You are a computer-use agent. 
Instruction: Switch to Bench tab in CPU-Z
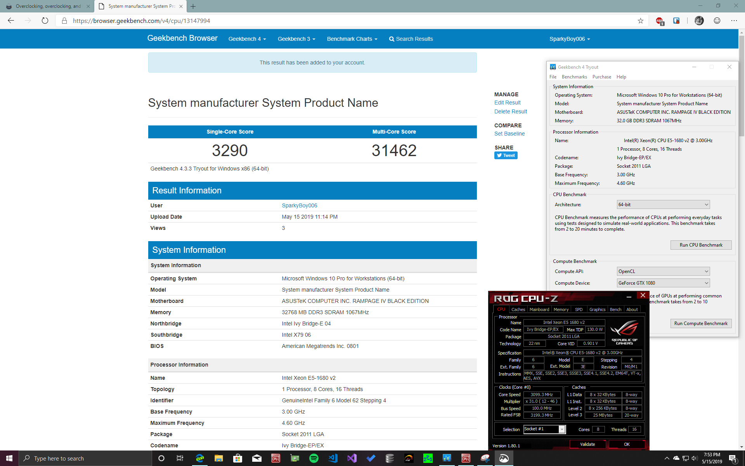tap(615, 310)
